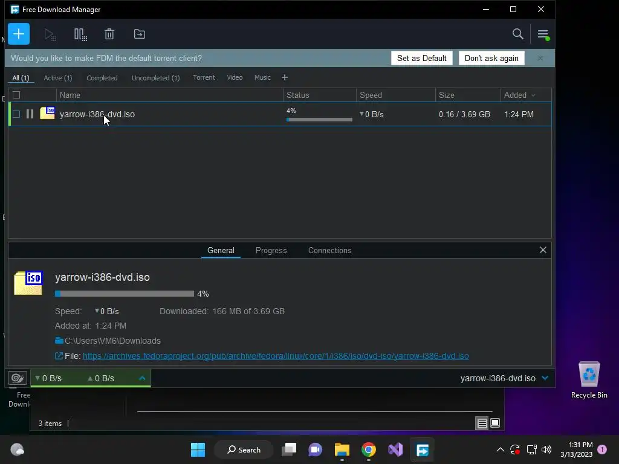Screen dimensions: 619x464
Task: Switch to large icons view in File Explorer
Action: point(495,424)
